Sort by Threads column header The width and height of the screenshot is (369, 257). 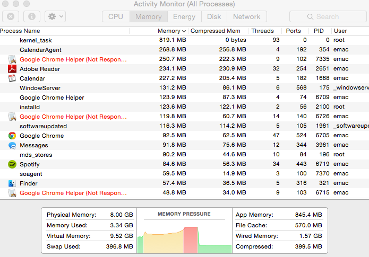click(x=262, y=31)
